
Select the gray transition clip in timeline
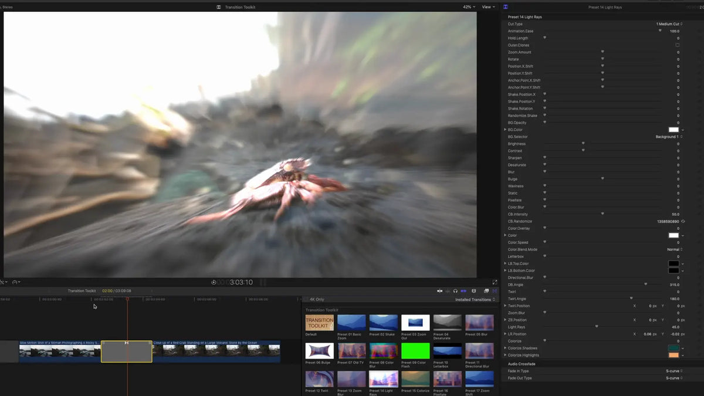(x=127, y=351)
